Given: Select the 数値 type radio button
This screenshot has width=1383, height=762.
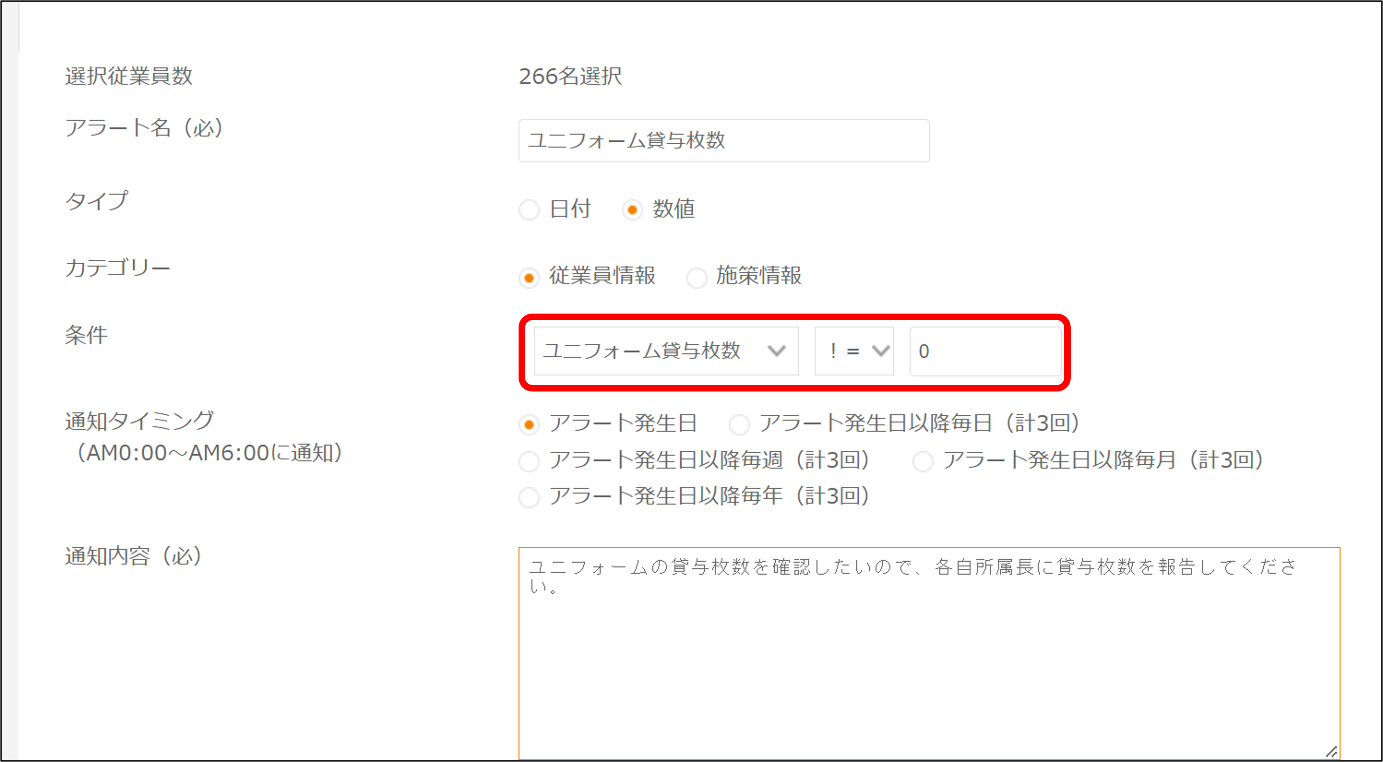Looking at the screenshot, I should [632, 210].
